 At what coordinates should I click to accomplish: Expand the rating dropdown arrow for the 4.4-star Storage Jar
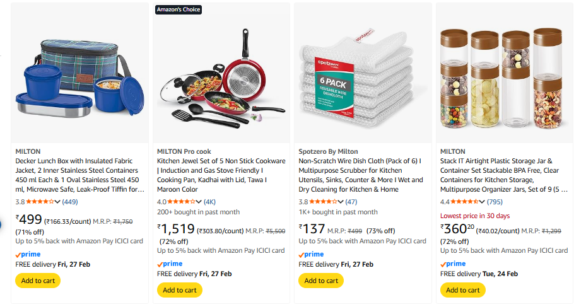pos(483,202)
